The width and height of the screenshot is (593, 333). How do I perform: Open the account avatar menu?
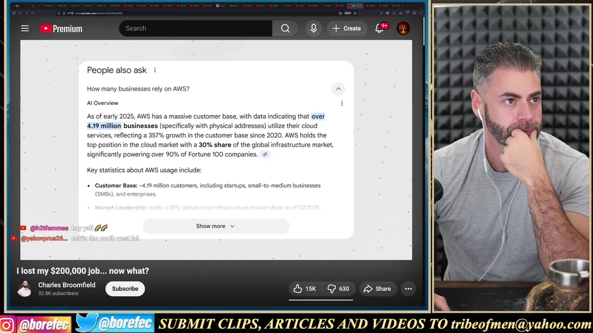403,28
